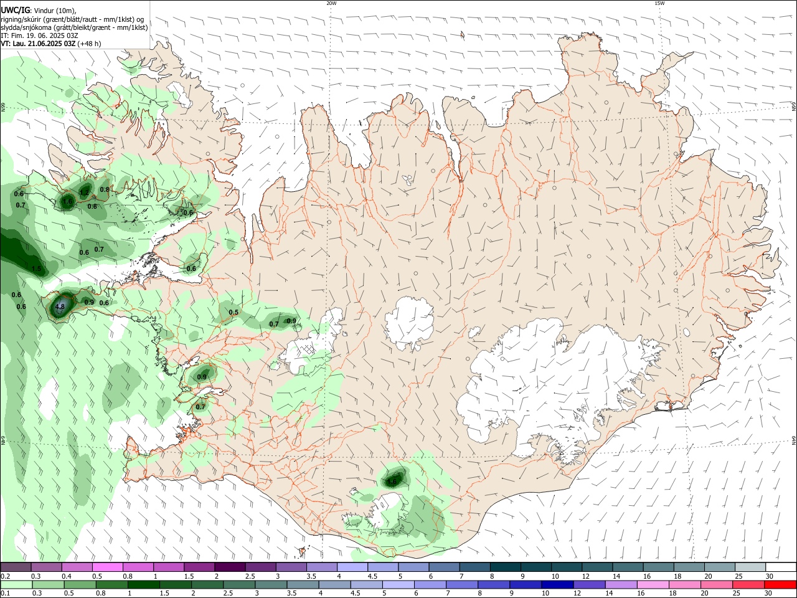Click the dark navy blue 10 swatch in lower legend
The height and width of the screenshot is (598, 797).
[x=557, y=585]
